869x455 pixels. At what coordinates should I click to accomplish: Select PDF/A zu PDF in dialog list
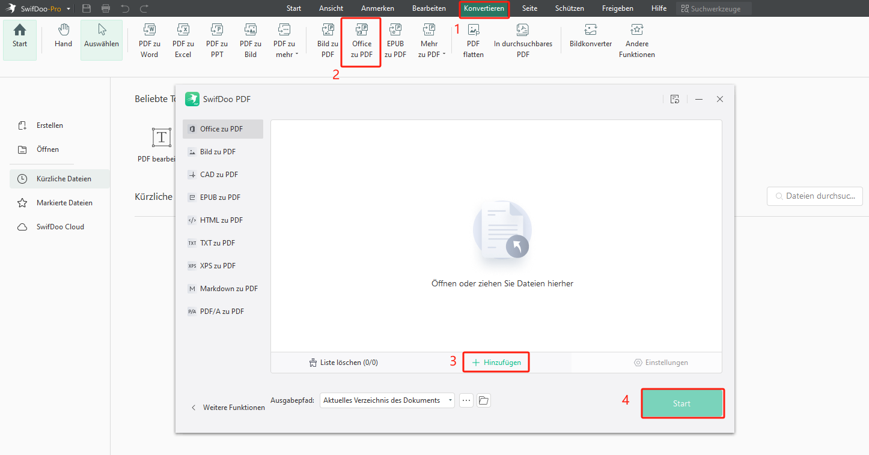point(222,312)
